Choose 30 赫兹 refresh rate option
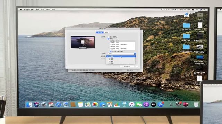Screen dimensions: 222x124 pyautogui.click(x=121, y=60)
